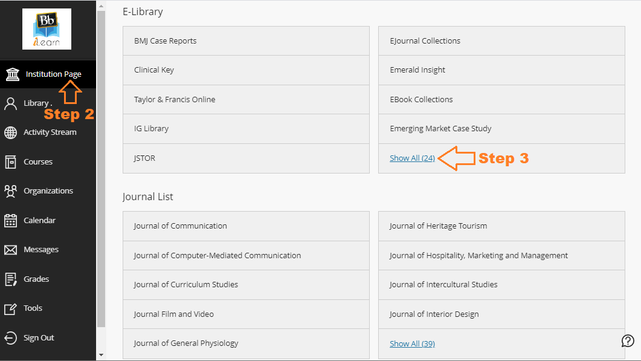Click the Bb iLearn logo
The width and height of the screenshot is (641, 361).
click(47, 28)
